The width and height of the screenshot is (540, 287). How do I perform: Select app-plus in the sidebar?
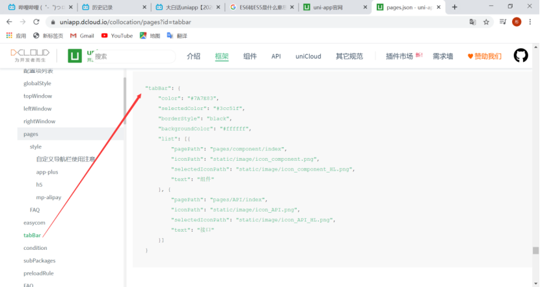47,172
